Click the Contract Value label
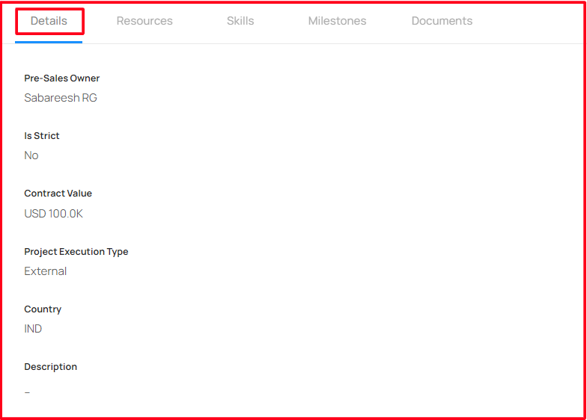Viewport: 587px width, 420px height. (58, 193)
